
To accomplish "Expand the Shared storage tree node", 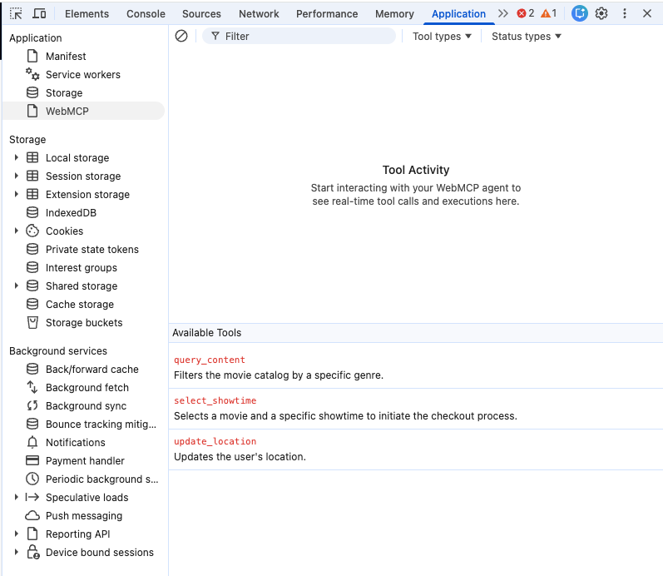I will tap(16, 286).
